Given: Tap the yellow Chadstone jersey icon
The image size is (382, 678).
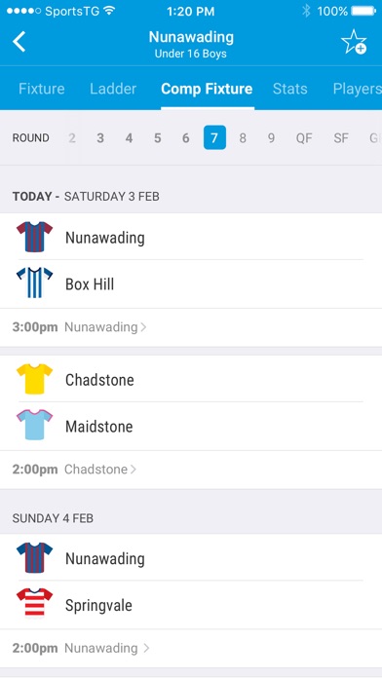Looking at the screenshot, I should click(x=35, y=379).
